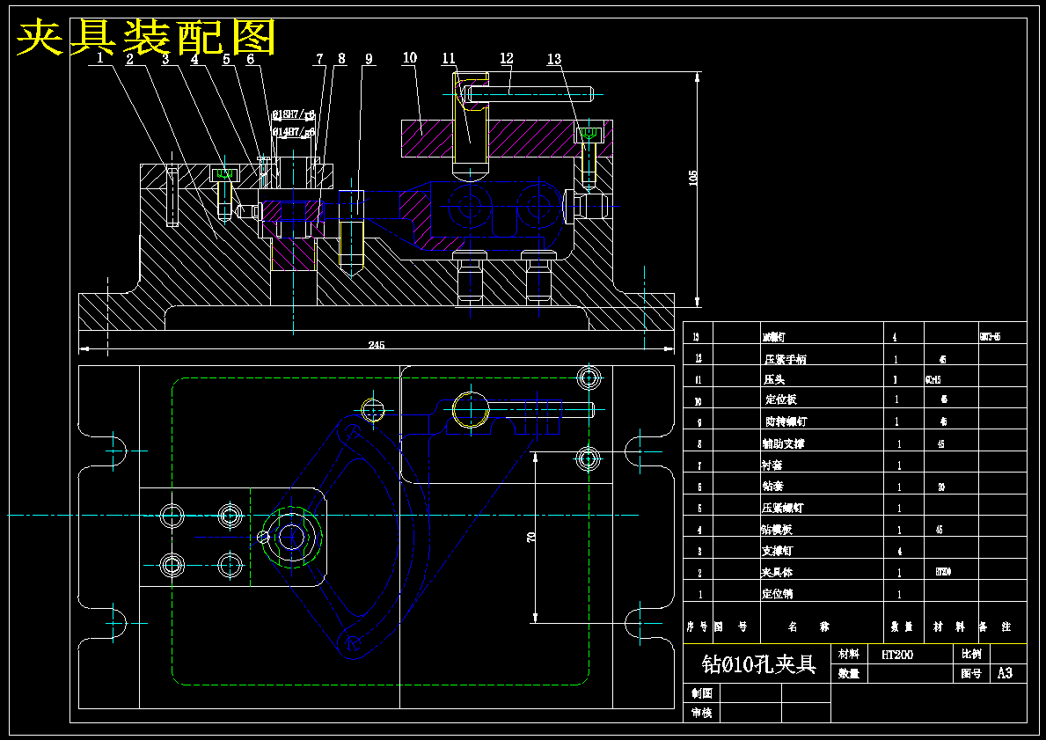Select part callout 13 above the section view

tap(554, 59)
